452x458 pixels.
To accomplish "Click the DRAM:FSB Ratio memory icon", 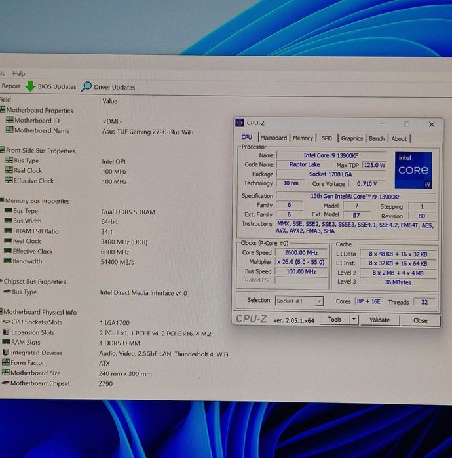I will [8, 231].
